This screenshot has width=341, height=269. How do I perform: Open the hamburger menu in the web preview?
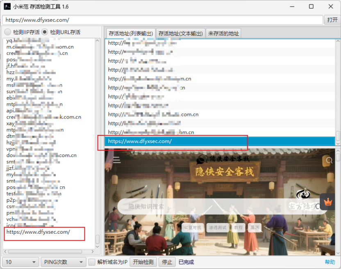117,160
